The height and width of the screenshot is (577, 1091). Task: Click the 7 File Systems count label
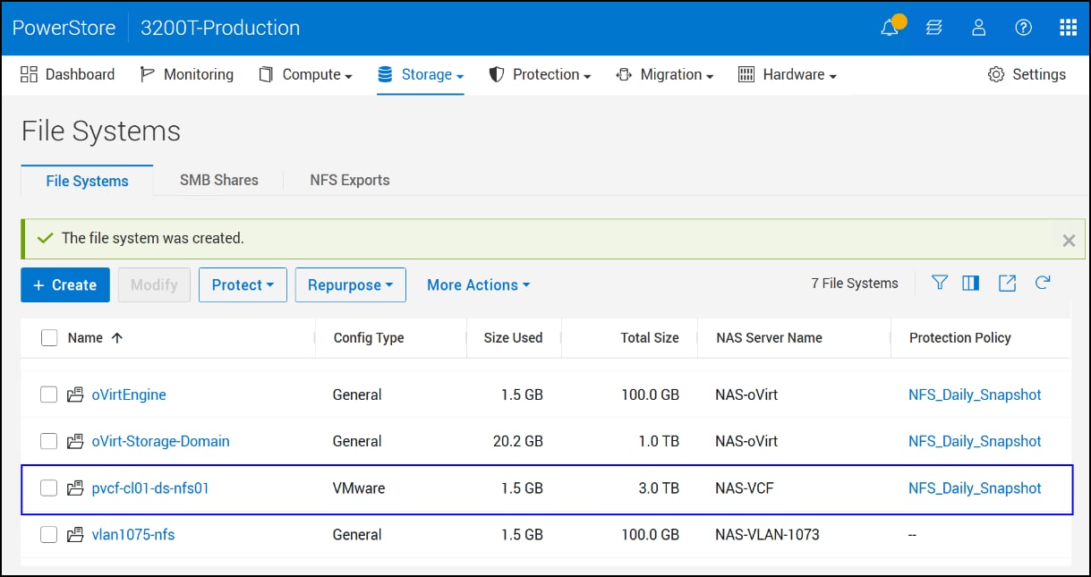[855, 283]
